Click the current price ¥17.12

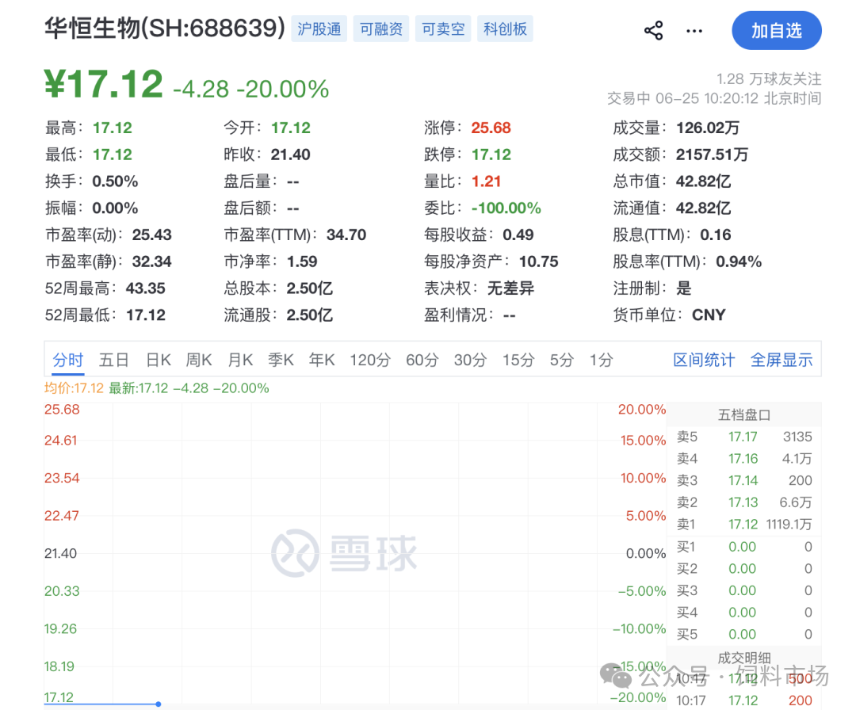click(104, 84)
